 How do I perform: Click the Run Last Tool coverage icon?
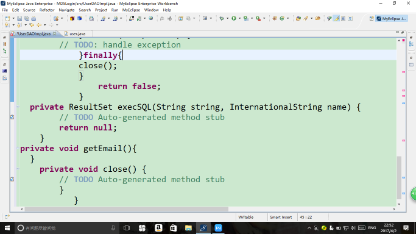click(245, 18)
